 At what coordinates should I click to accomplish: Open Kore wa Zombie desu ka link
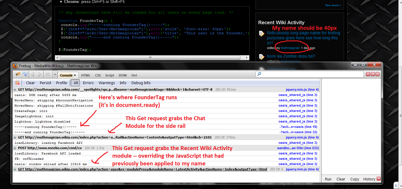click(x=291, y=56)
